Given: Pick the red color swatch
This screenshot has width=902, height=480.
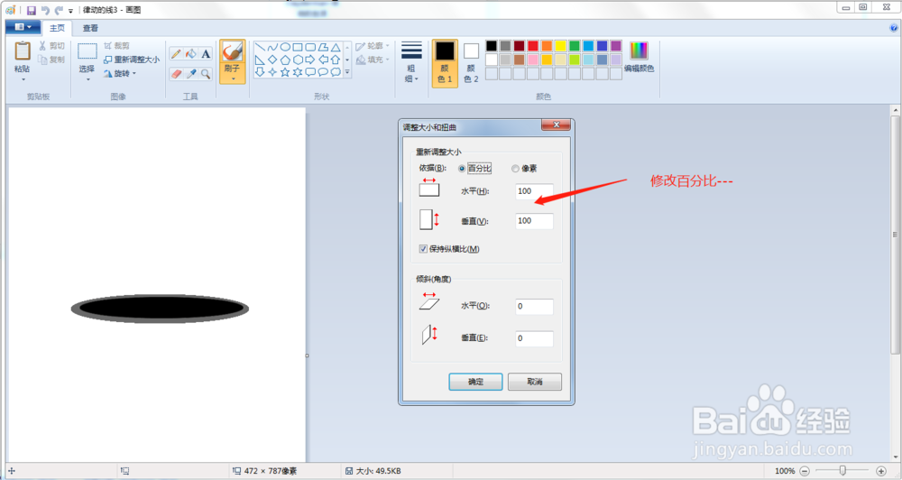Looking at the screenshot, I should click(x=533, y=45).
